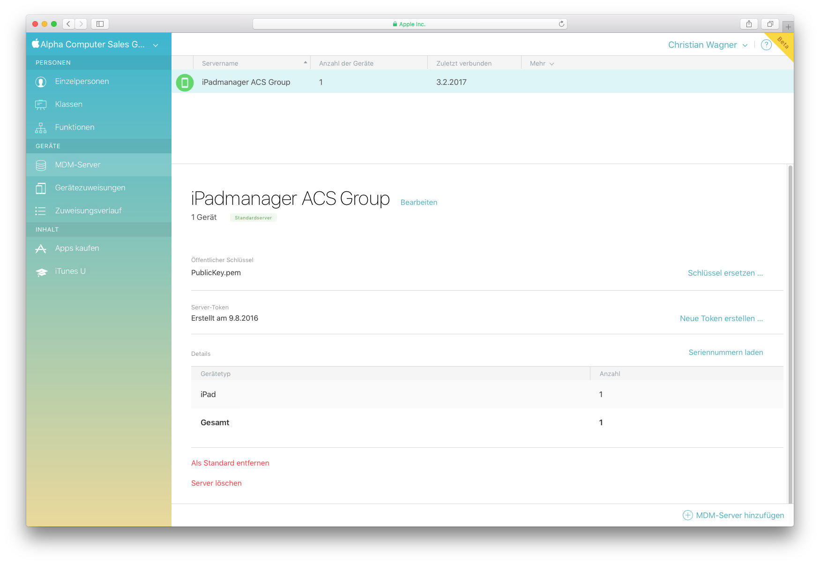Click the Safari address bar
The image size is (820, 564).
[410, 24]
